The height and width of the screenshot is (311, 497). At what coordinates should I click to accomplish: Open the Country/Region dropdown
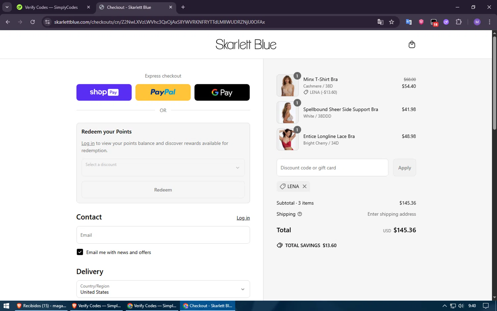163,289
